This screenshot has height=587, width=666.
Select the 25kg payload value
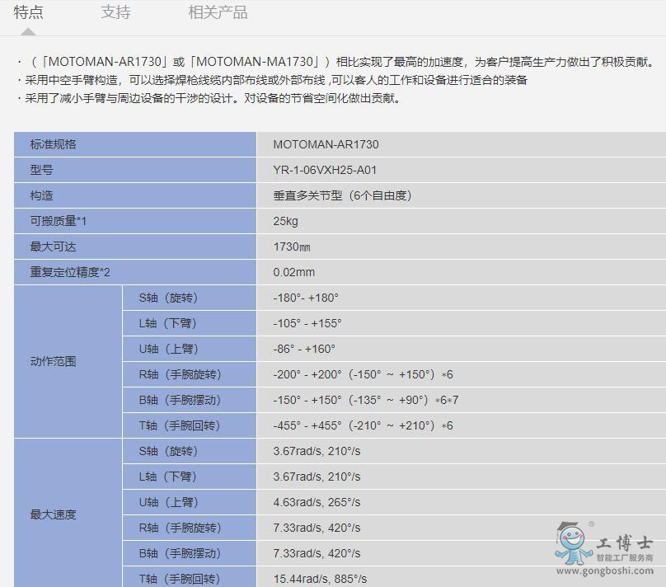pyautogui.click(x=285, y=221)
